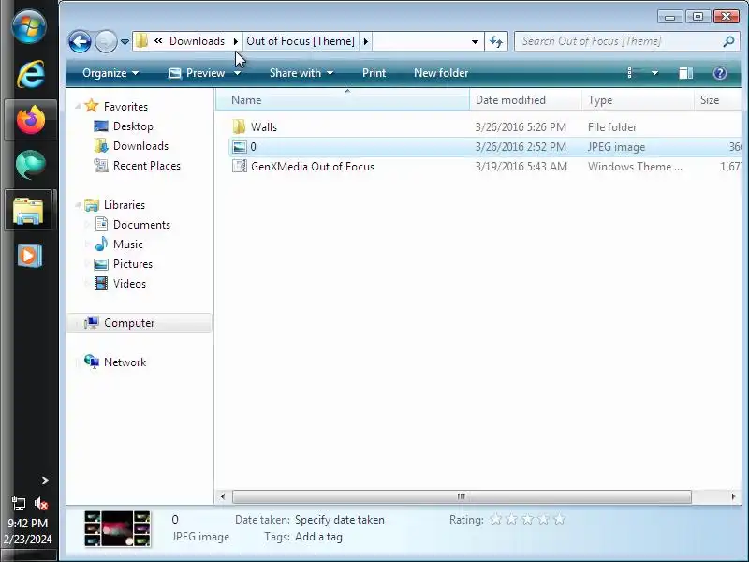The height and width of the screenshot is (562, 749).
Task: Open the More view options dropdown arrow
Action: pyautogui.click(x=654, y=73)
